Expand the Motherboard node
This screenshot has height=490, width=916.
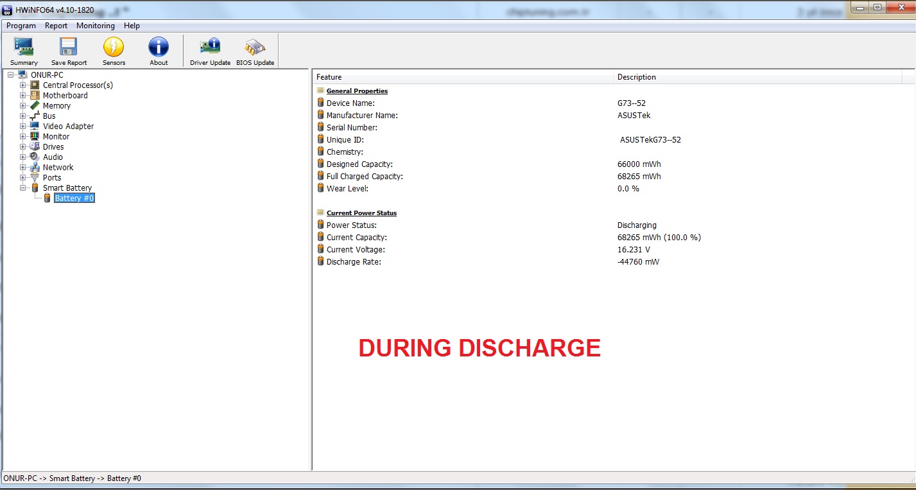click(x=22, y=96)
